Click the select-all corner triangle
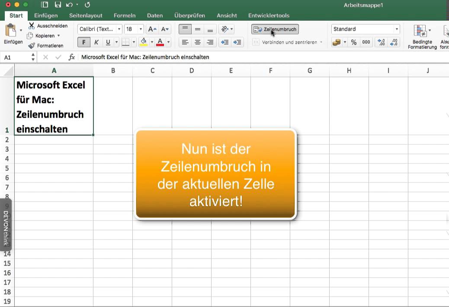The image size is (449, 307). pos(8,70)
